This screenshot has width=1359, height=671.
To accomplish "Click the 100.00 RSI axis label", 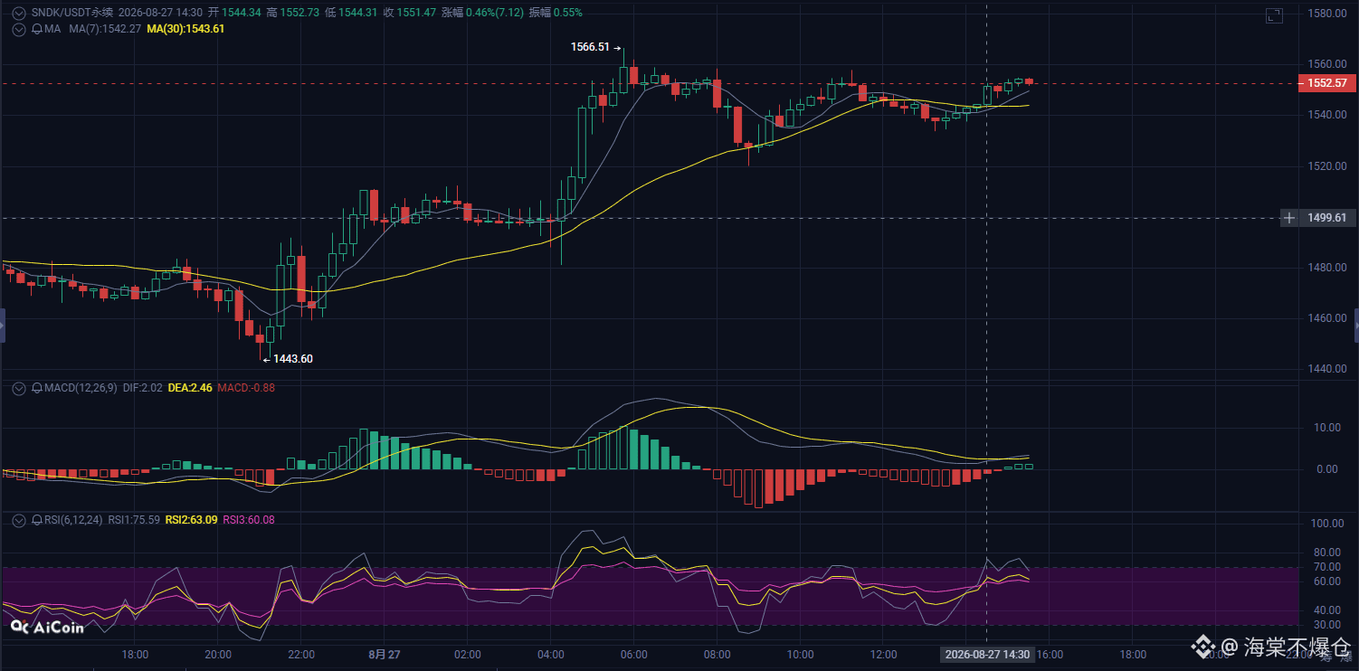I will [1326, 524].
